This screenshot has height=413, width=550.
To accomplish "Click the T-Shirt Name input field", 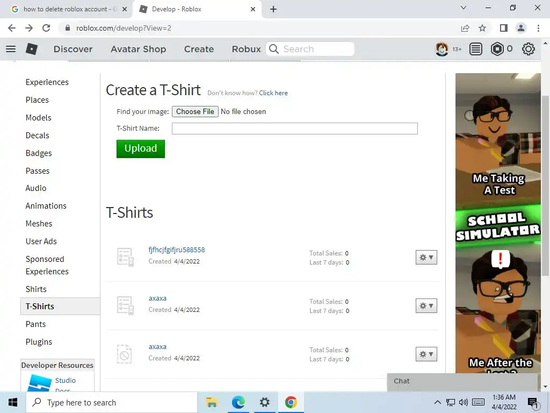I will point(295,129).
